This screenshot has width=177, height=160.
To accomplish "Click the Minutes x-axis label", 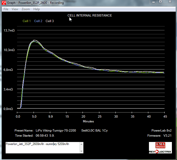I will tap(88, 121).
